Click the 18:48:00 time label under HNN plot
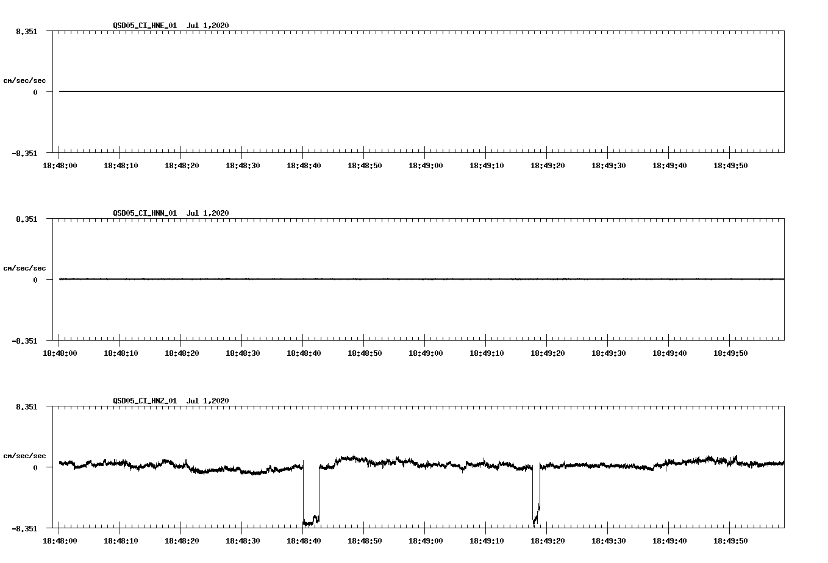This screenshot has width=828, height=563. 60,353
